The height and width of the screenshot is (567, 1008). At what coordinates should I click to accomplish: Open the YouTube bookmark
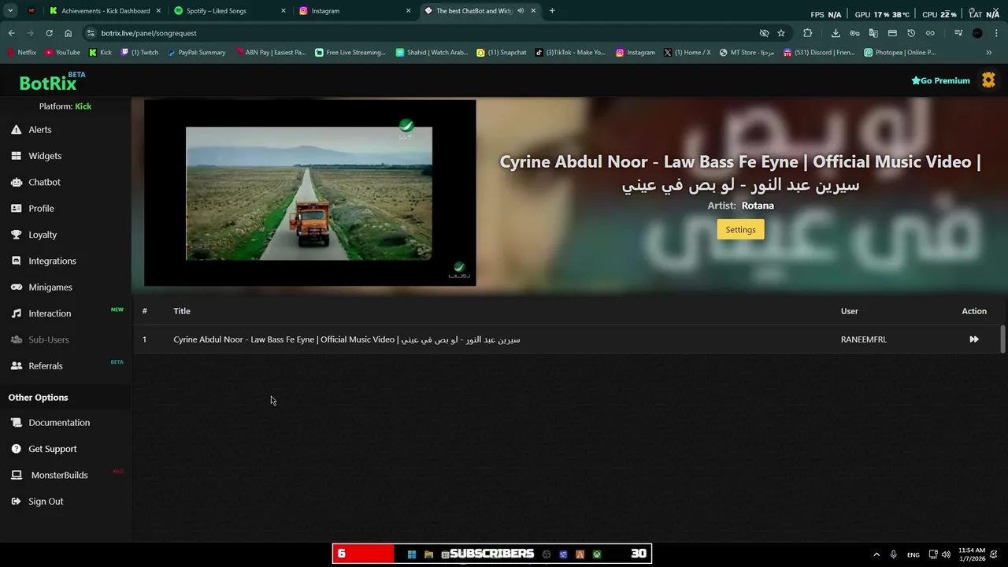[62, 53]
